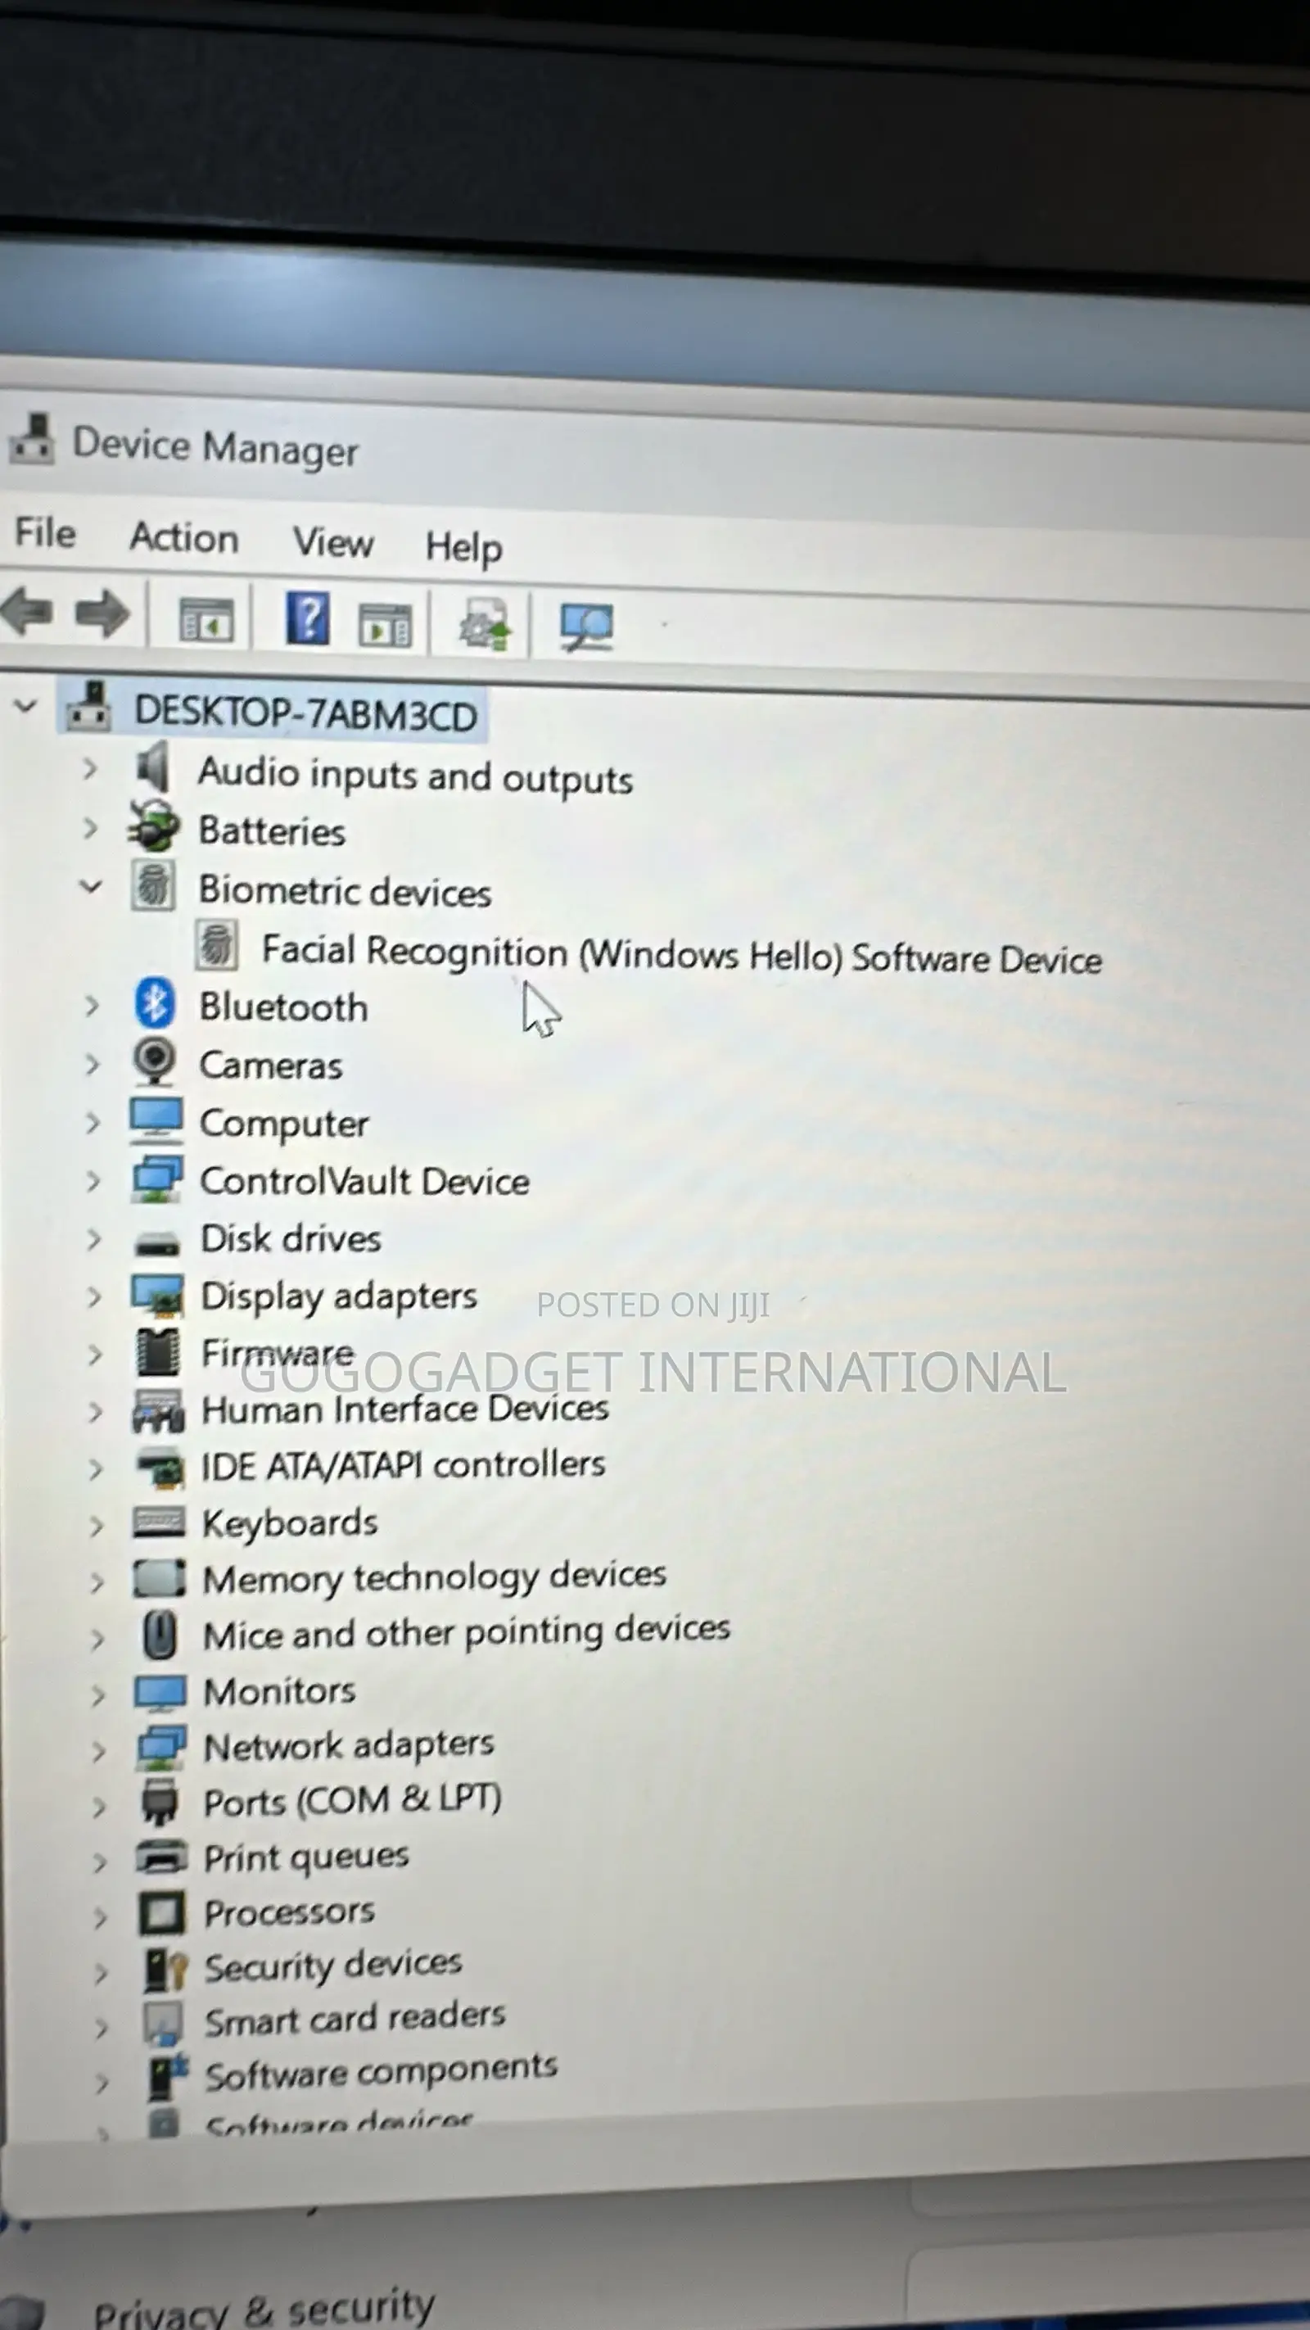This screenshot has height=2330, width=1310.
Task: Expand the Bluetooth chevron
Action: tap(92, 1005)
